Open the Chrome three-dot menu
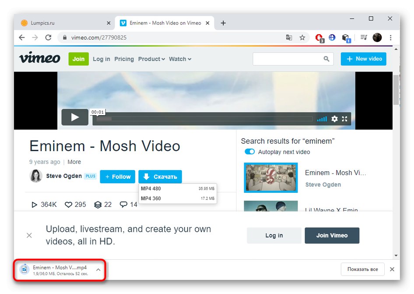The height and width of the screenshot is (294, 414). coord(390,38)
